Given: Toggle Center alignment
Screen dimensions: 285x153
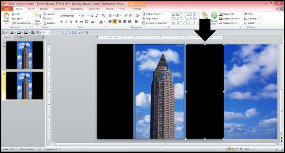Looking at the screenshot, I should pyautogui.click(x=115, y=22).
